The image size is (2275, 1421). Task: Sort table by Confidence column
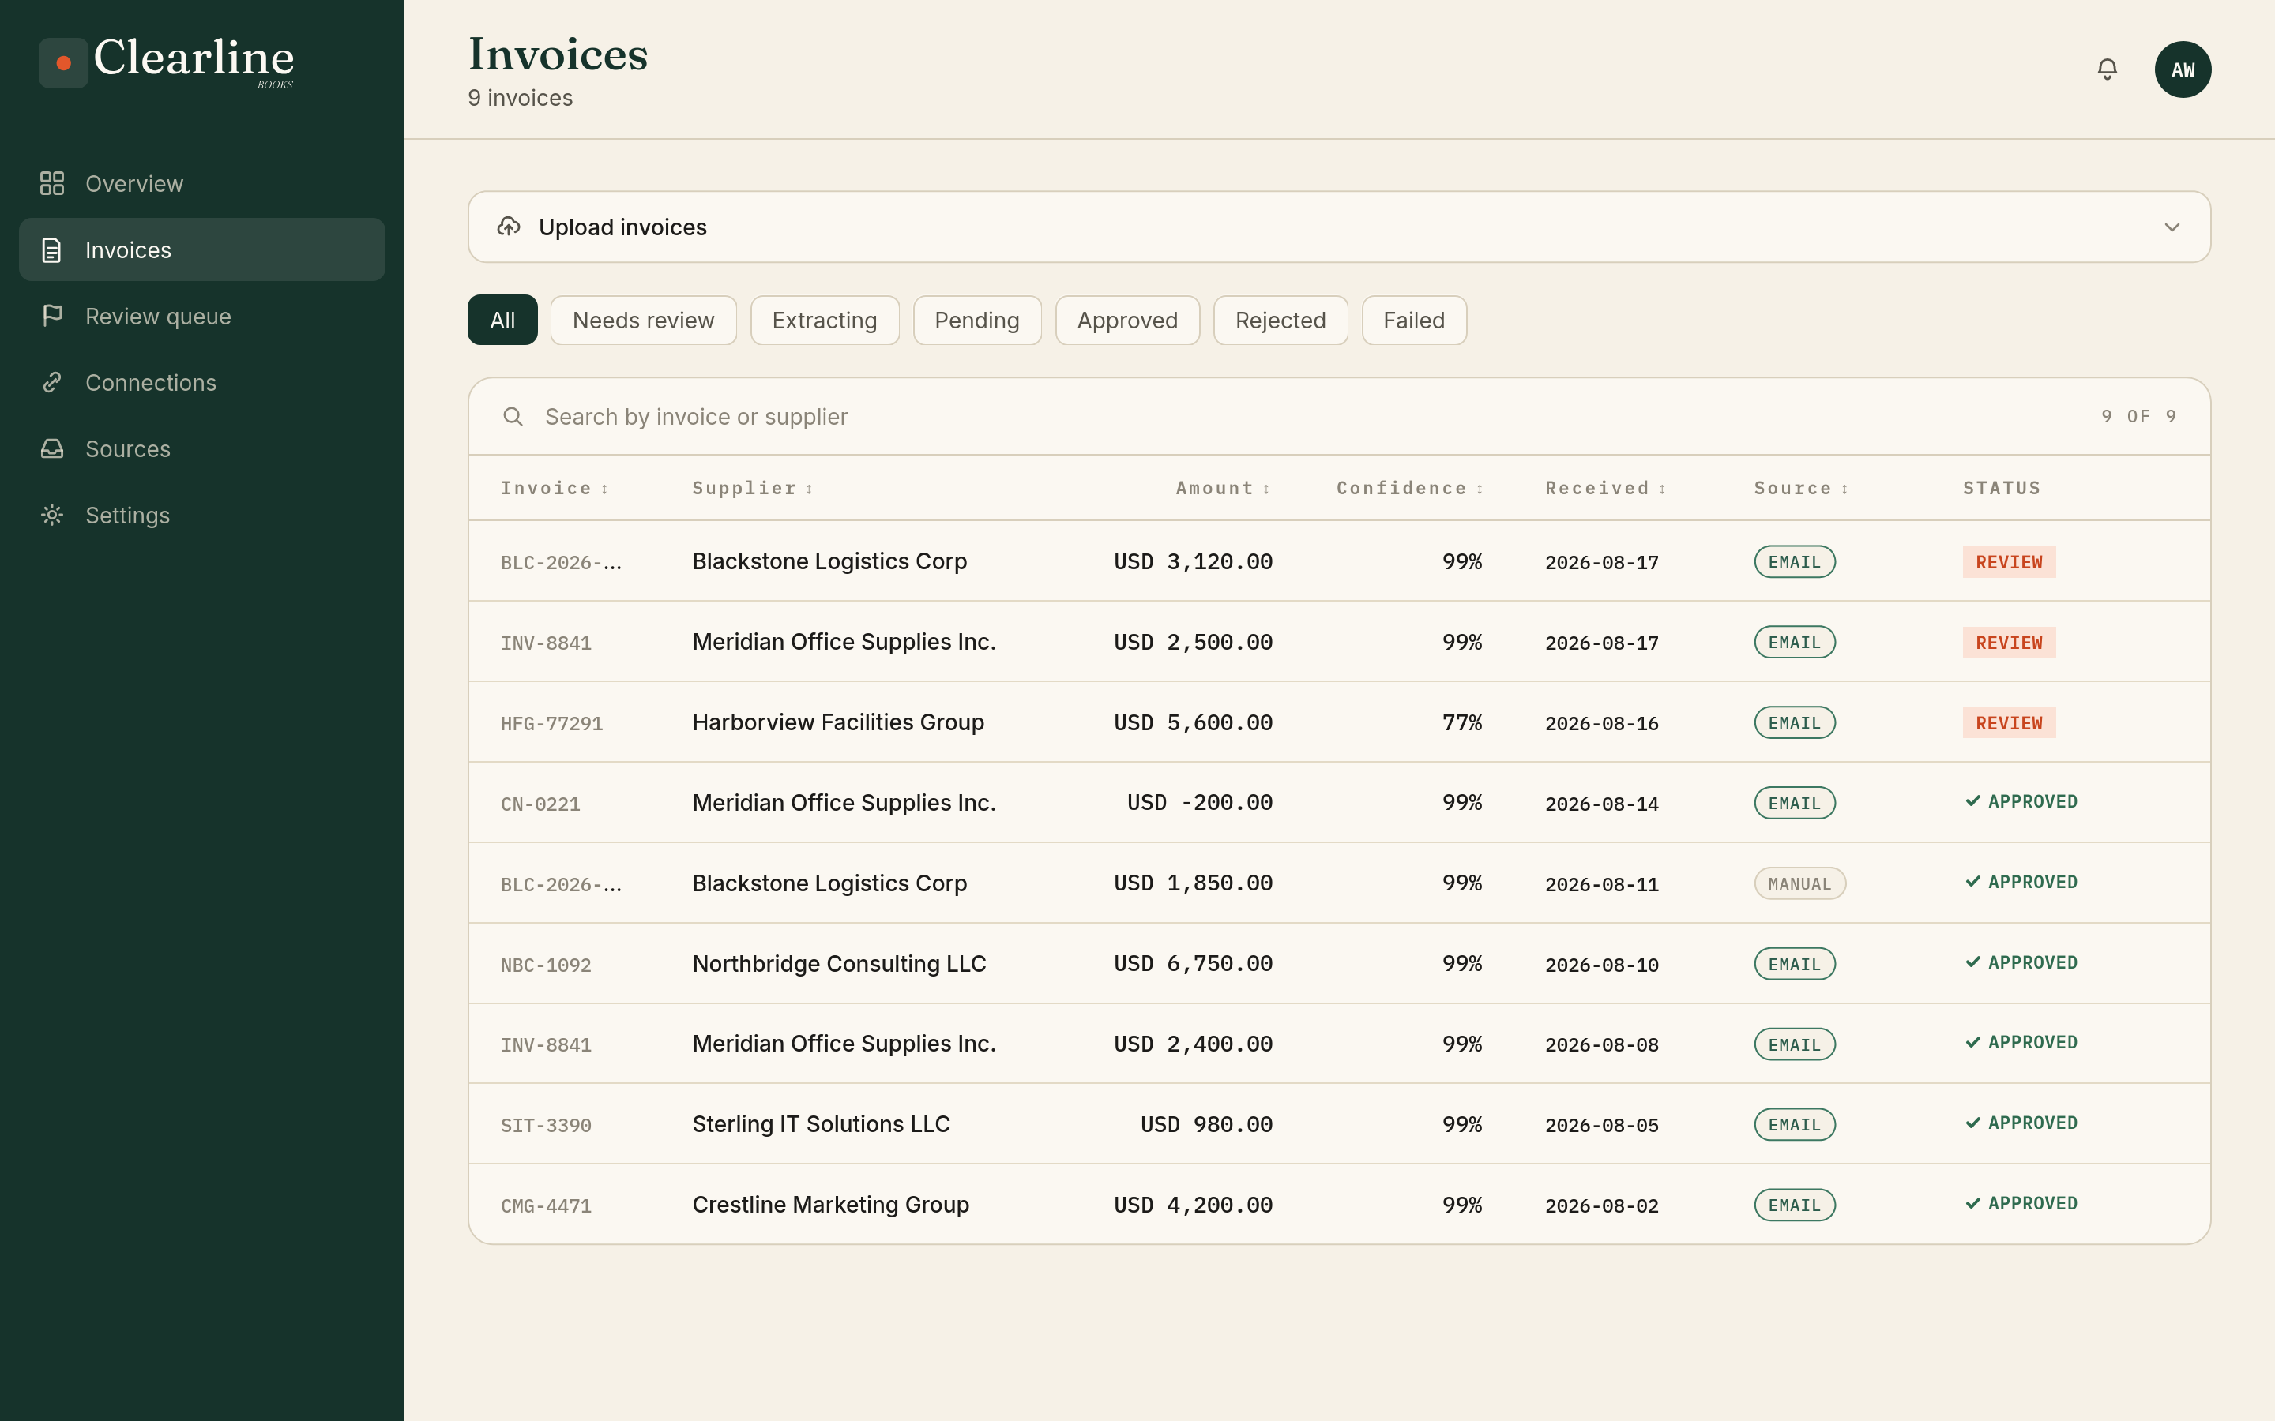(1409, 489)
